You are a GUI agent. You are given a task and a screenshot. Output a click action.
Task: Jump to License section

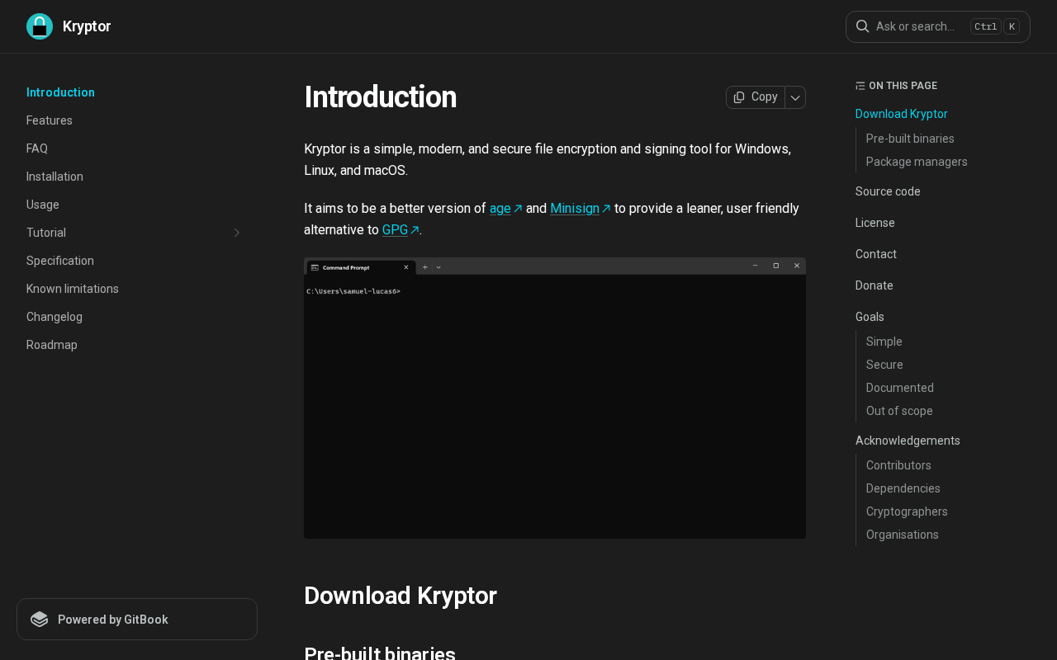[875, 223]
